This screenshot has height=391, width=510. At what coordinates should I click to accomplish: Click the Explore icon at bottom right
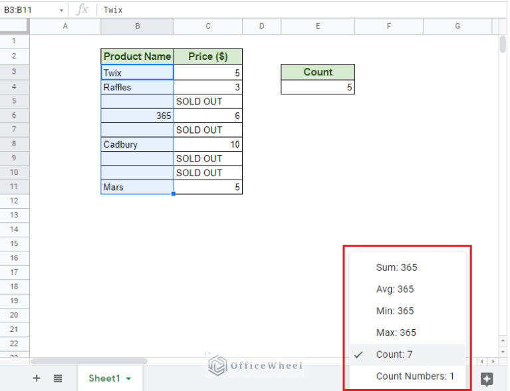[487, 378]
